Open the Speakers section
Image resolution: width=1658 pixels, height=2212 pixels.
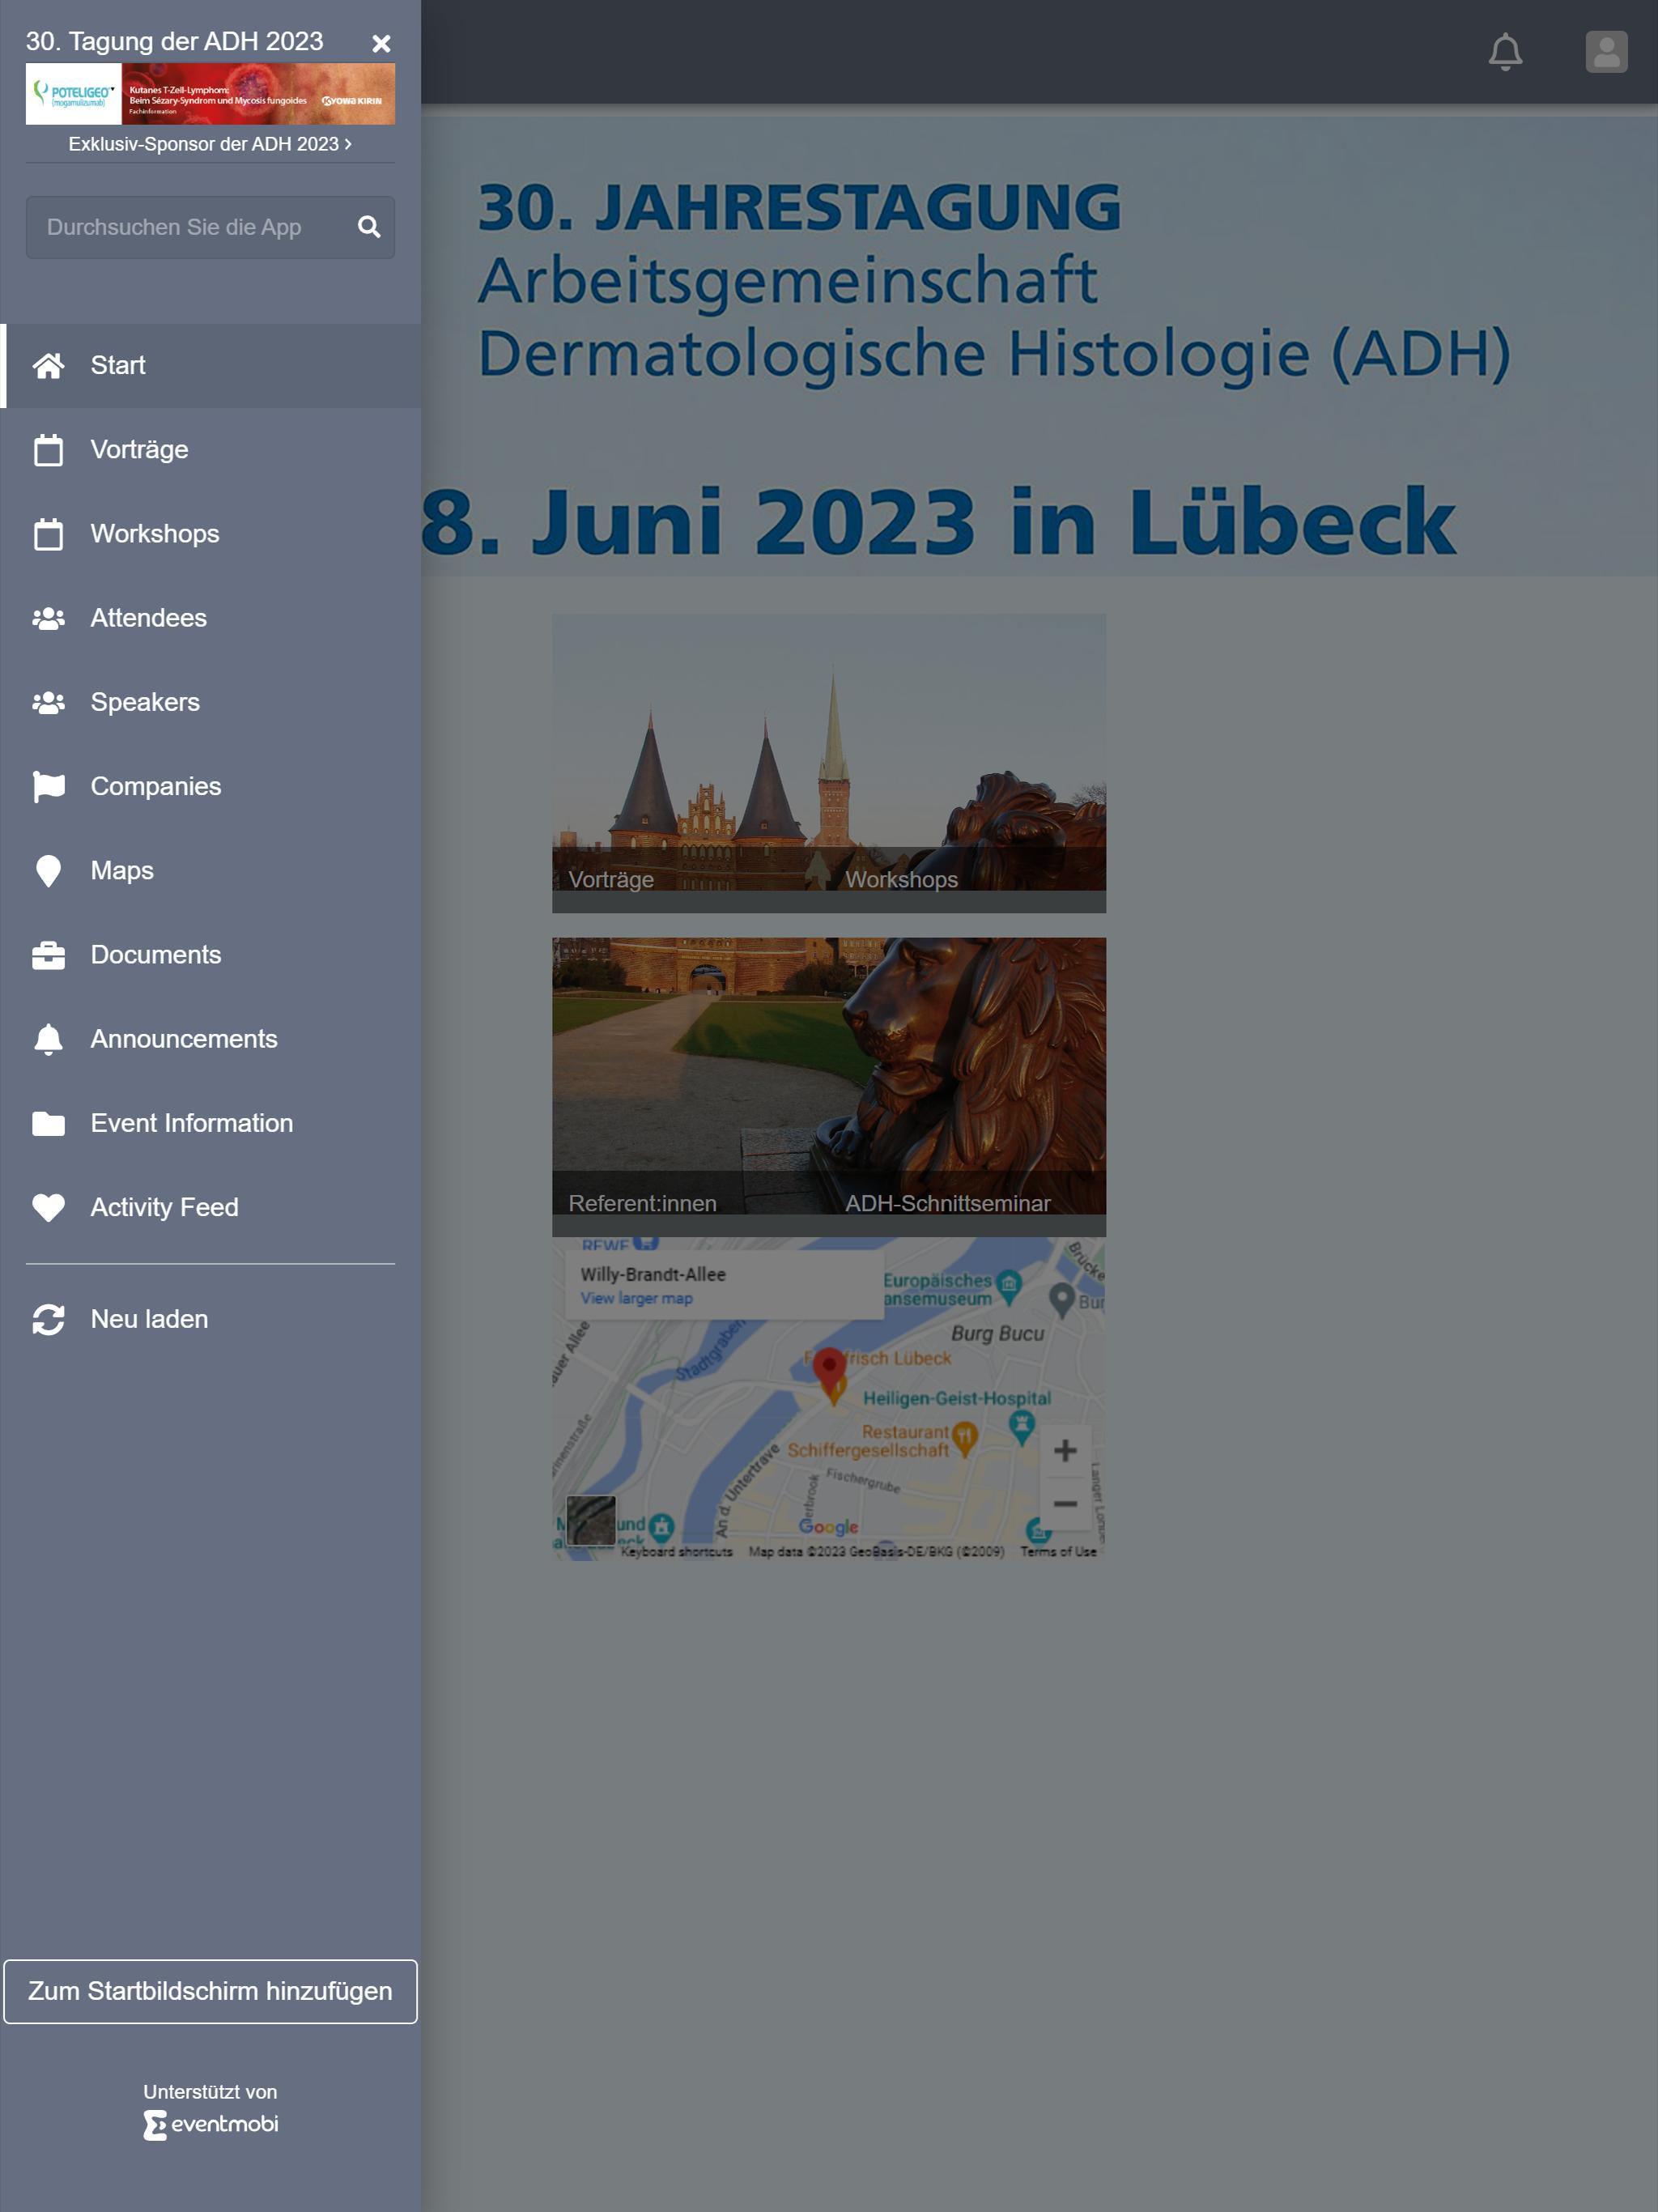pyautogui.click(x=210, y=702)
